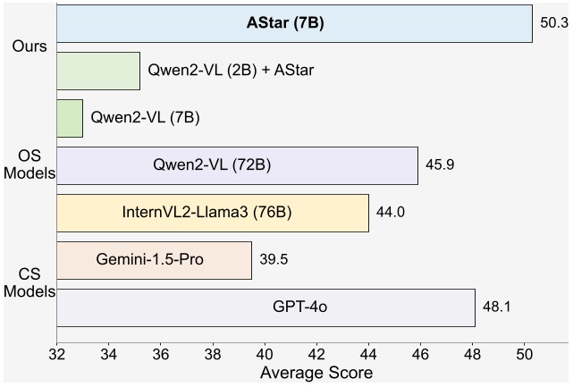Click the 39.5 value label
The height and width of the screenshot is (387, 573).
point(274,261)
